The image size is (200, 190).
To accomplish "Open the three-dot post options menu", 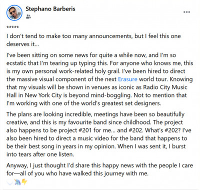I will pos(186,12).
